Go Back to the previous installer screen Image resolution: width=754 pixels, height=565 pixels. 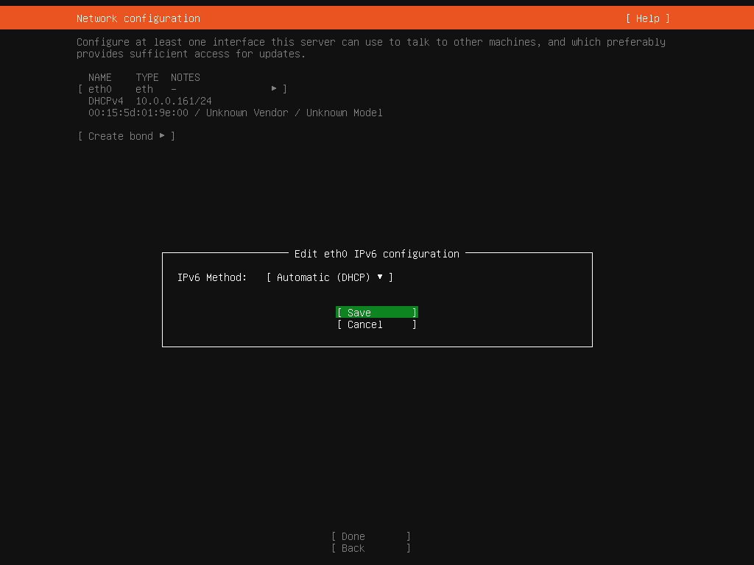point(370,548)
